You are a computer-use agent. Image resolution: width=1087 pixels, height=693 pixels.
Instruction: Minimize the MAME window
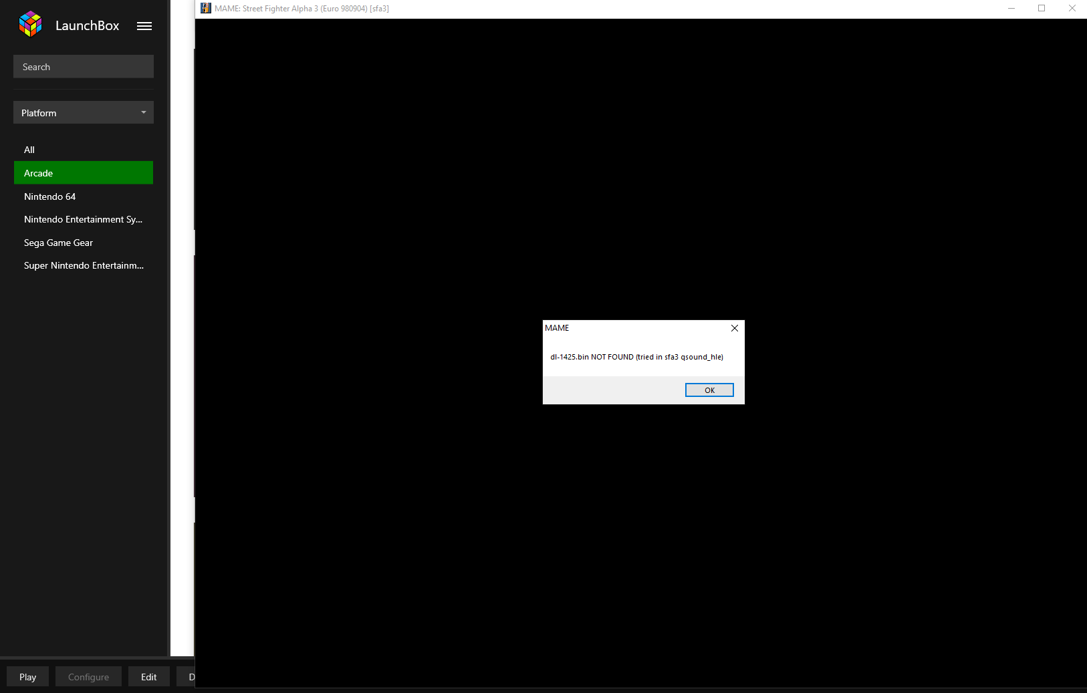tap(1011, 8)
